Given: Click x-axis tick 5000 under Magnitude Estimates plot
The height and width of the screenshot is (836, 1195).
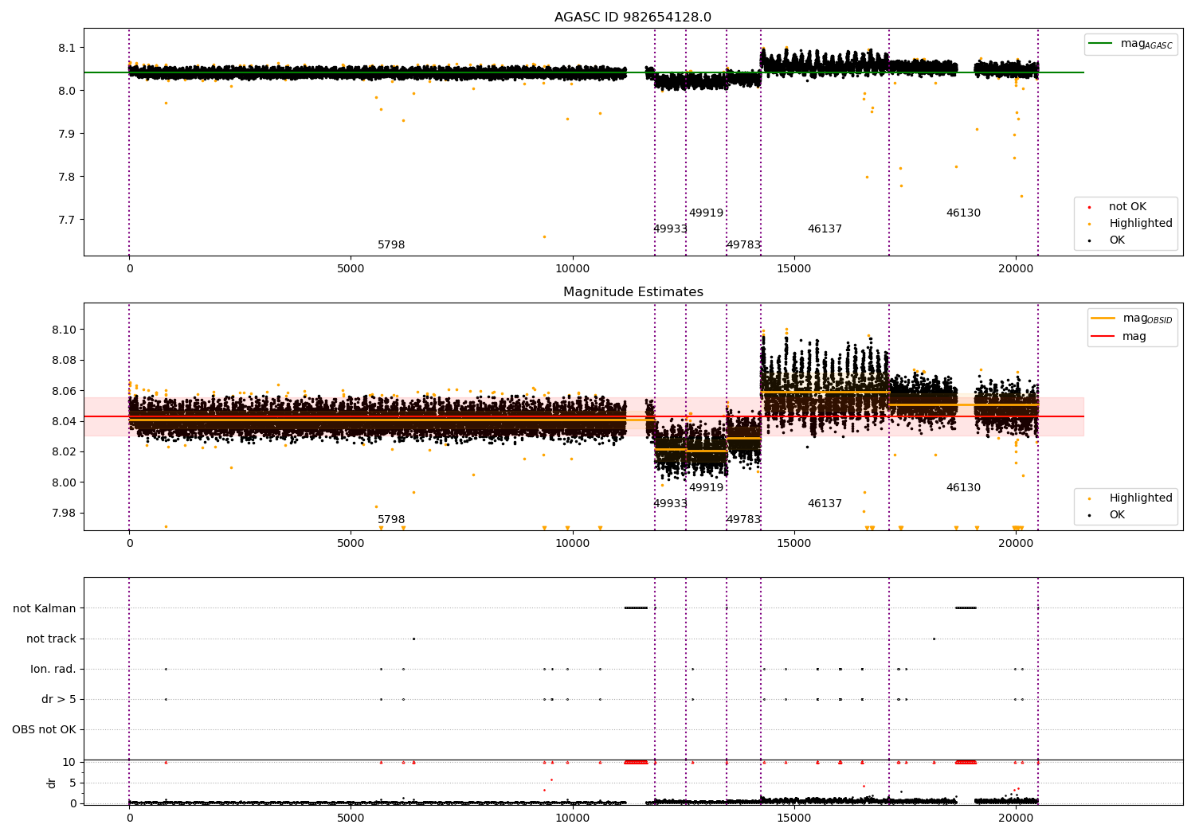Looking at the screenshot, I should [351, 544].
